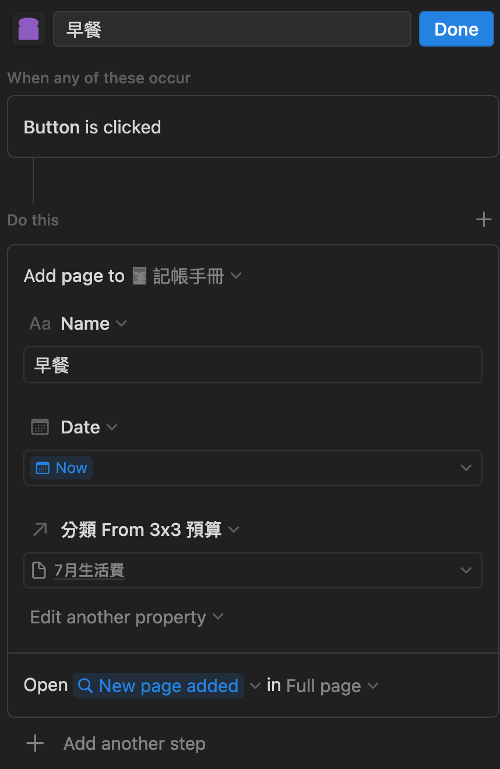Click the button name field containing 早餐
Viewport: 500px width, 769px height.
pos(232,30)
